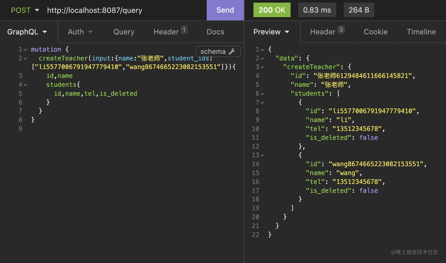
Task: Fold the "createTeacher" object in the response
Action: [263, 68]
